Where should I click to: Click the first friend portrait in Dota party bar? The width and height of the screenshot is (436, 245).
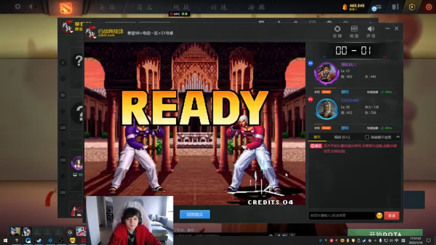tap(15, 231)
